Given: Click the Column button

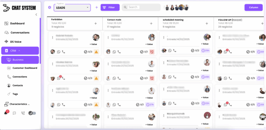Looking at the screenshot, I should [254, 7].
